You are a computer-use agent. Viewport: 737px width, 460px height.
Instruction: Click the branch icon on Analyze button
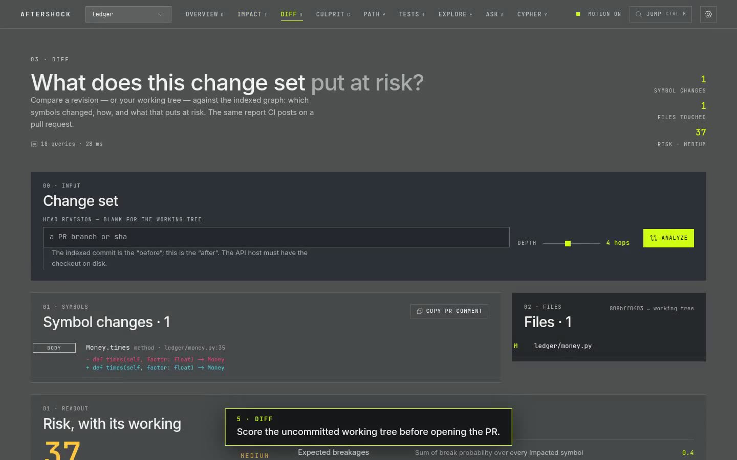point(654,238)
